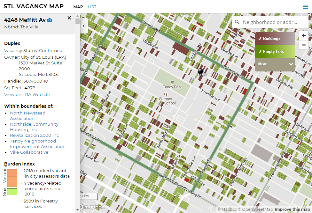Expand the More layers dropdown

[275, 64]
